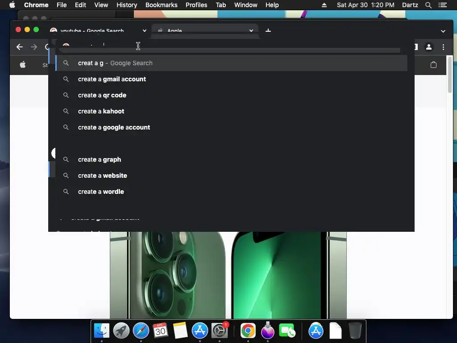457x343 pixels.
Task: Choose 'create a website' suggestion
Action: [x=232, y=176]
